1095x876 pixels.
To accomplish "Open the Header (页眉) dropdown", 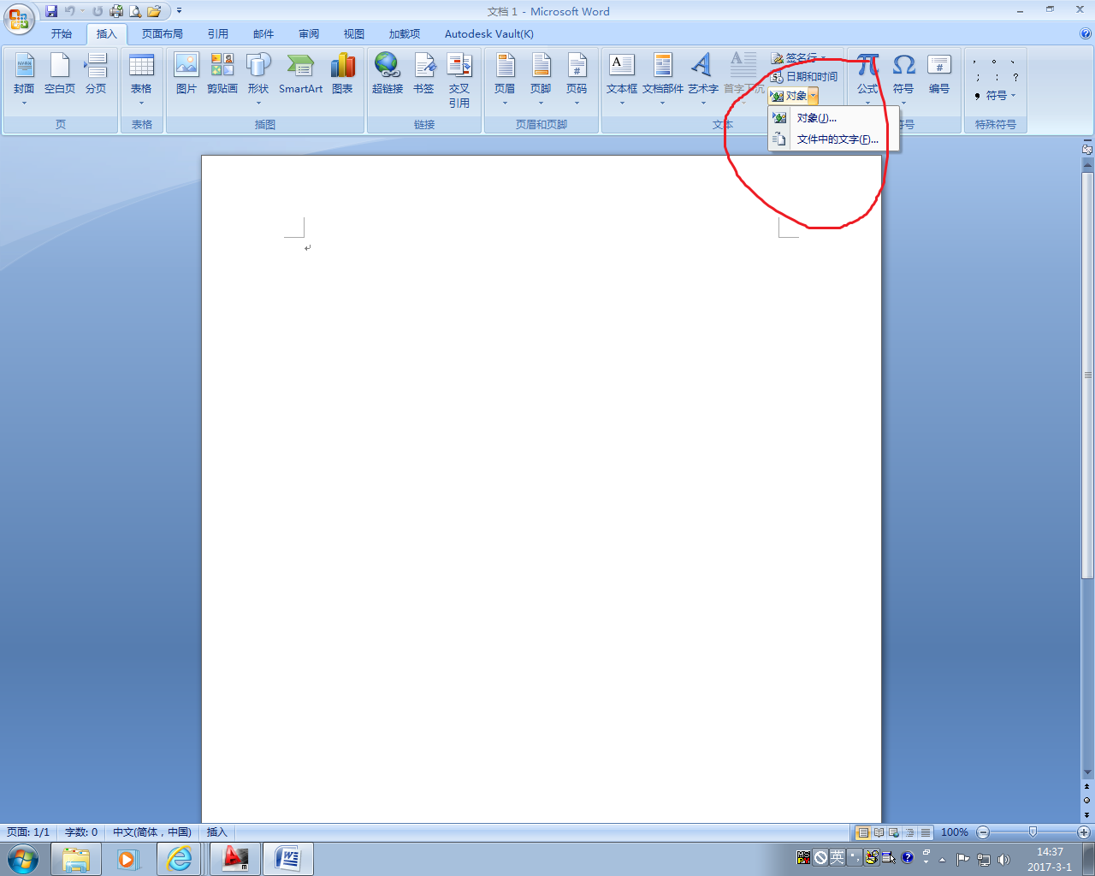I will 505,79.
